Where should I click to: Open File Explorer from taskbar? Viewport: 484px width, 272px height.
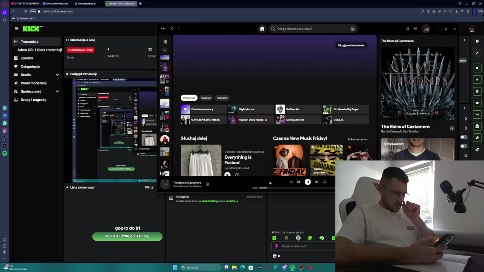click(234, 267)
